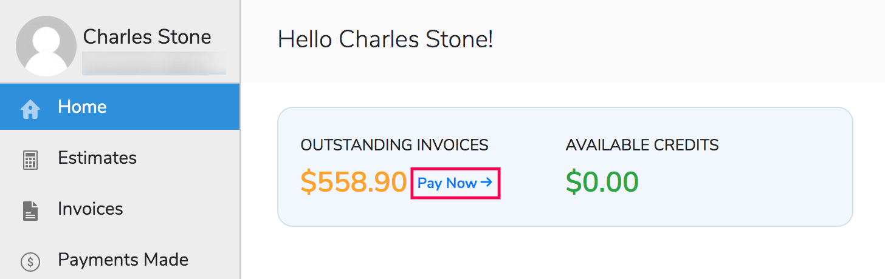Screen dimensions: 885x279
Task: Go to the Invoices sidebar label
Action: point(91,209)
